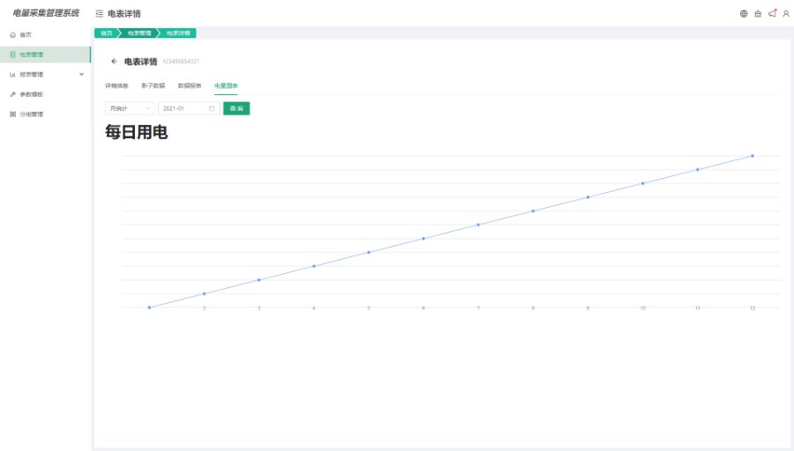Switch to the 详情信息 tab

[x=116, y=85]
